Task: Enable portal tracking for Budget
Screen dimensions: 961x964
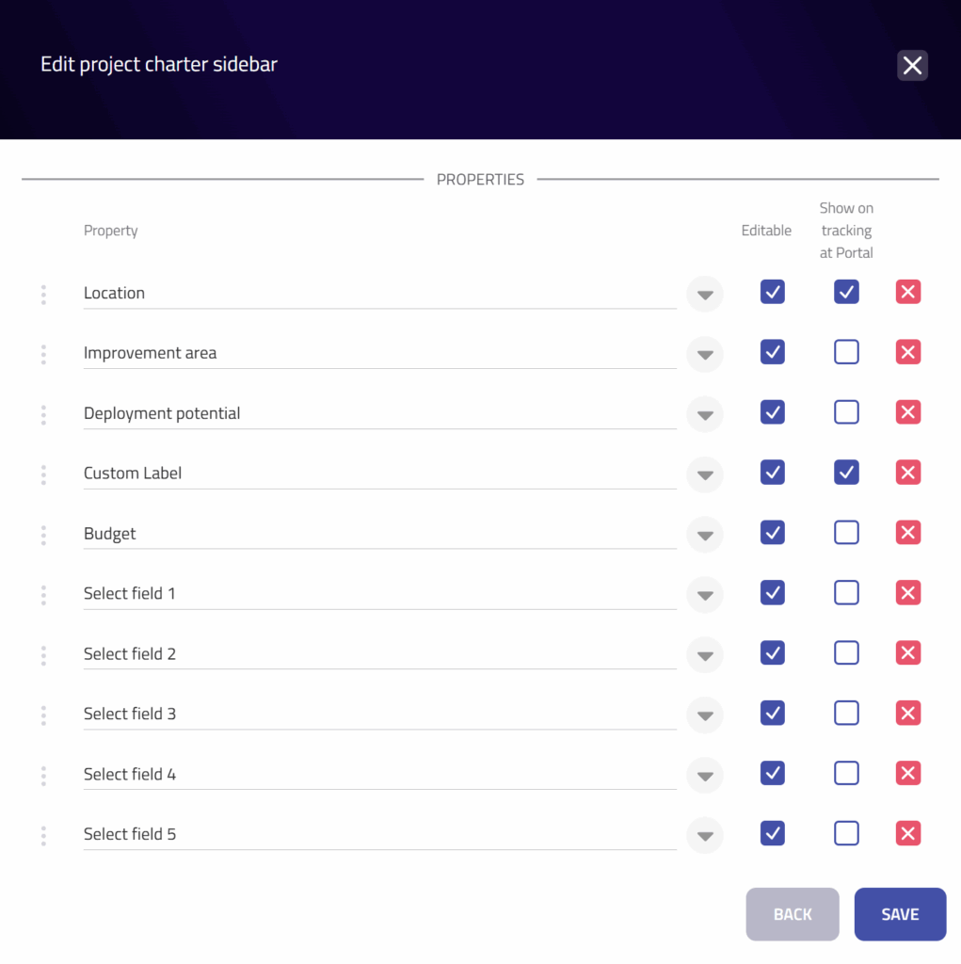Action: tap(846, 533)
